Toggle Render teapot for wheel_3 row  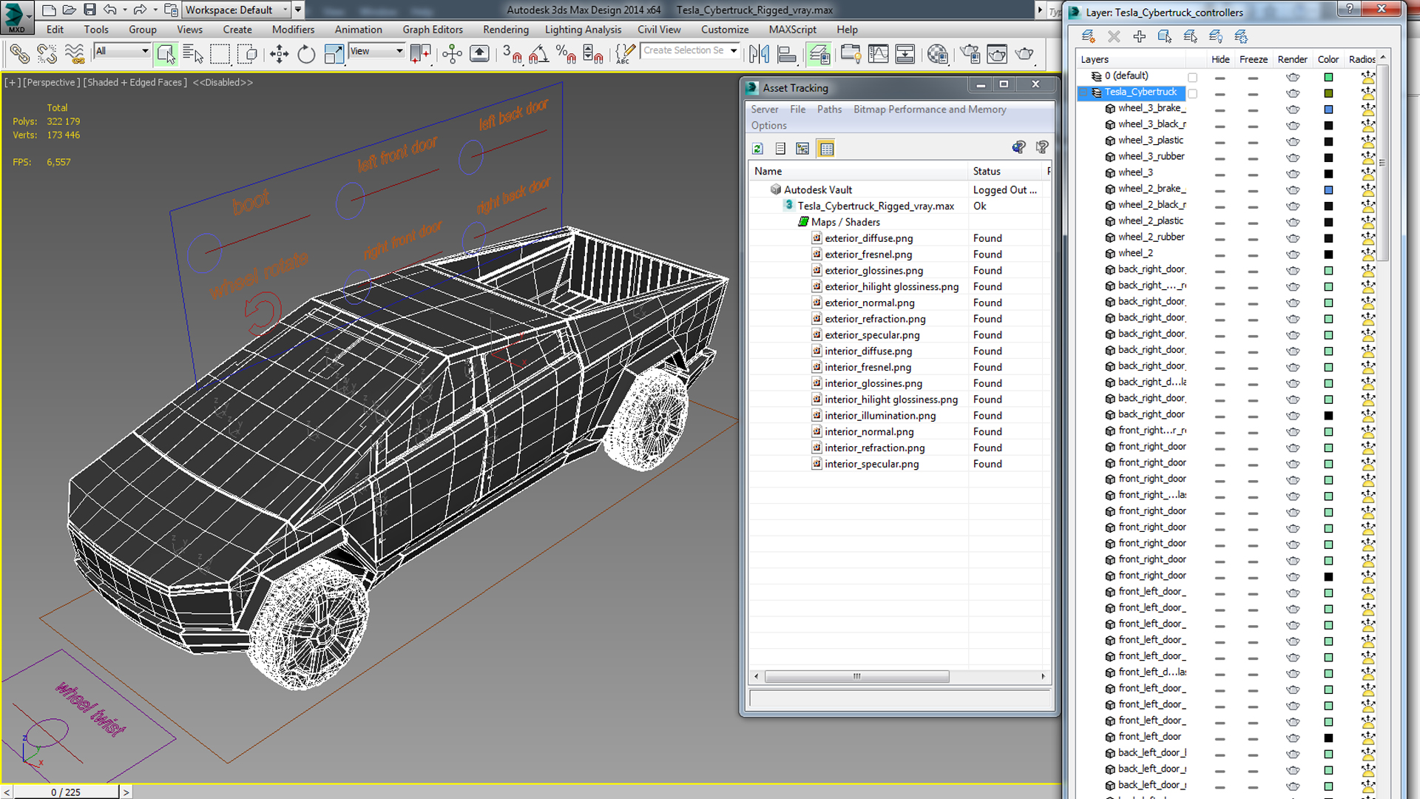click(x=1292, y=174)
